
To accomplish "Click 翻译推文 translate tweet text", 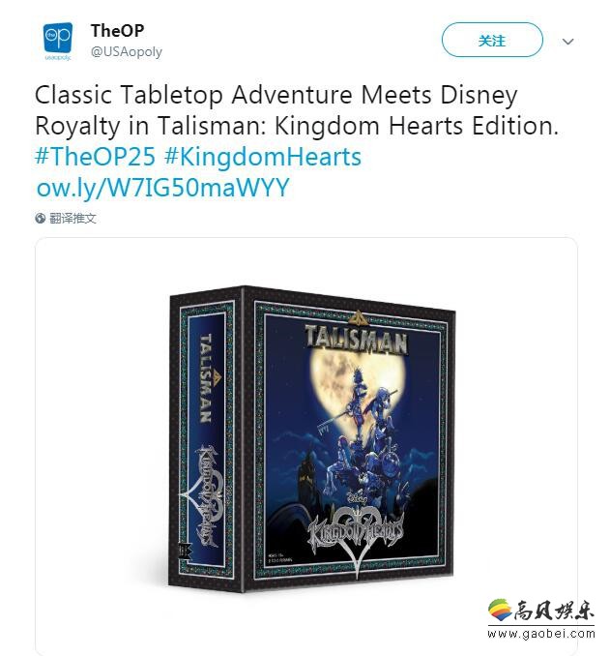I will (73, 218).
